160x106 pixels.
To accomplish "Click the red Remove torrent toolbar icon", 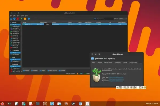I will (x=18, y=19).
